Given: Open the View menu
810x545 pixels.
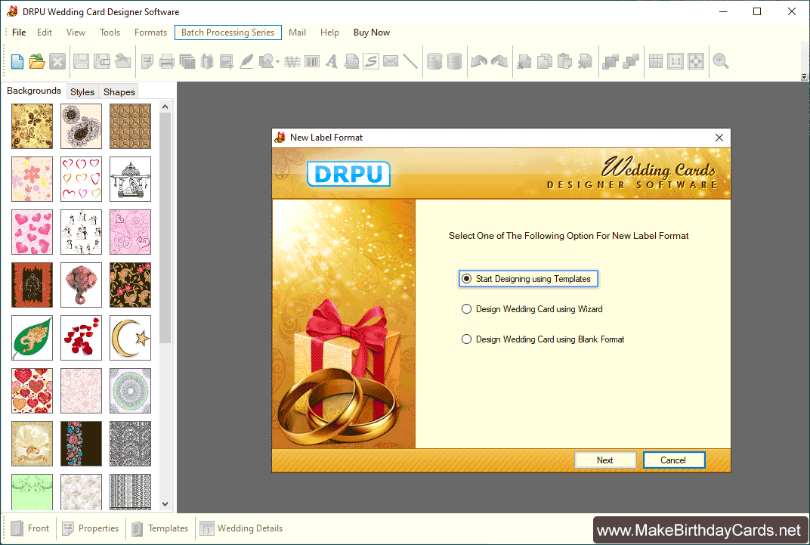Looking at the screenshot, I should [x=76, y=32].
